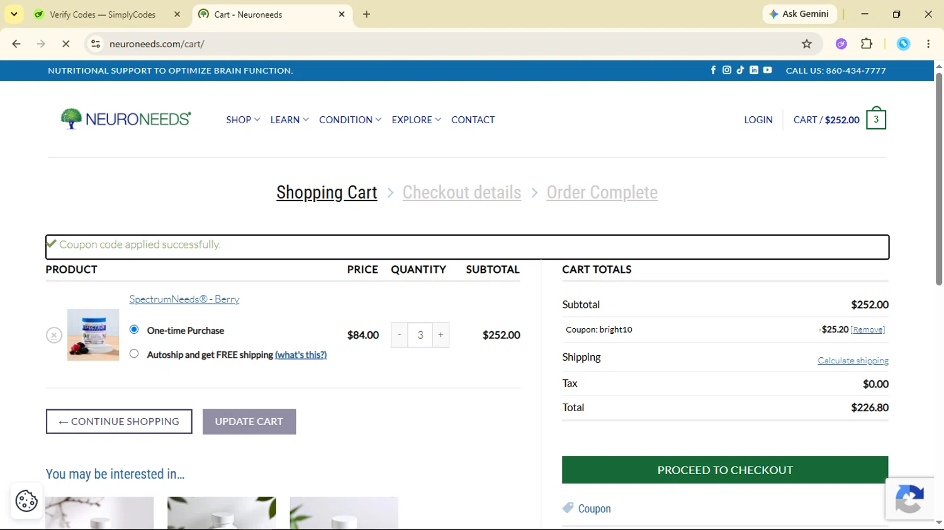Click the SpectrumNeeds product thumbnail
Viewport: 944px width, 530px height.
[x=93, y=334]
